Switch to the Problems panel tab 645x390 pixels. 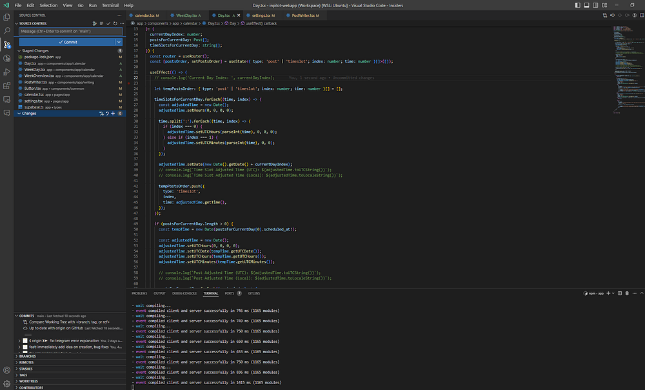coord(139,293)
